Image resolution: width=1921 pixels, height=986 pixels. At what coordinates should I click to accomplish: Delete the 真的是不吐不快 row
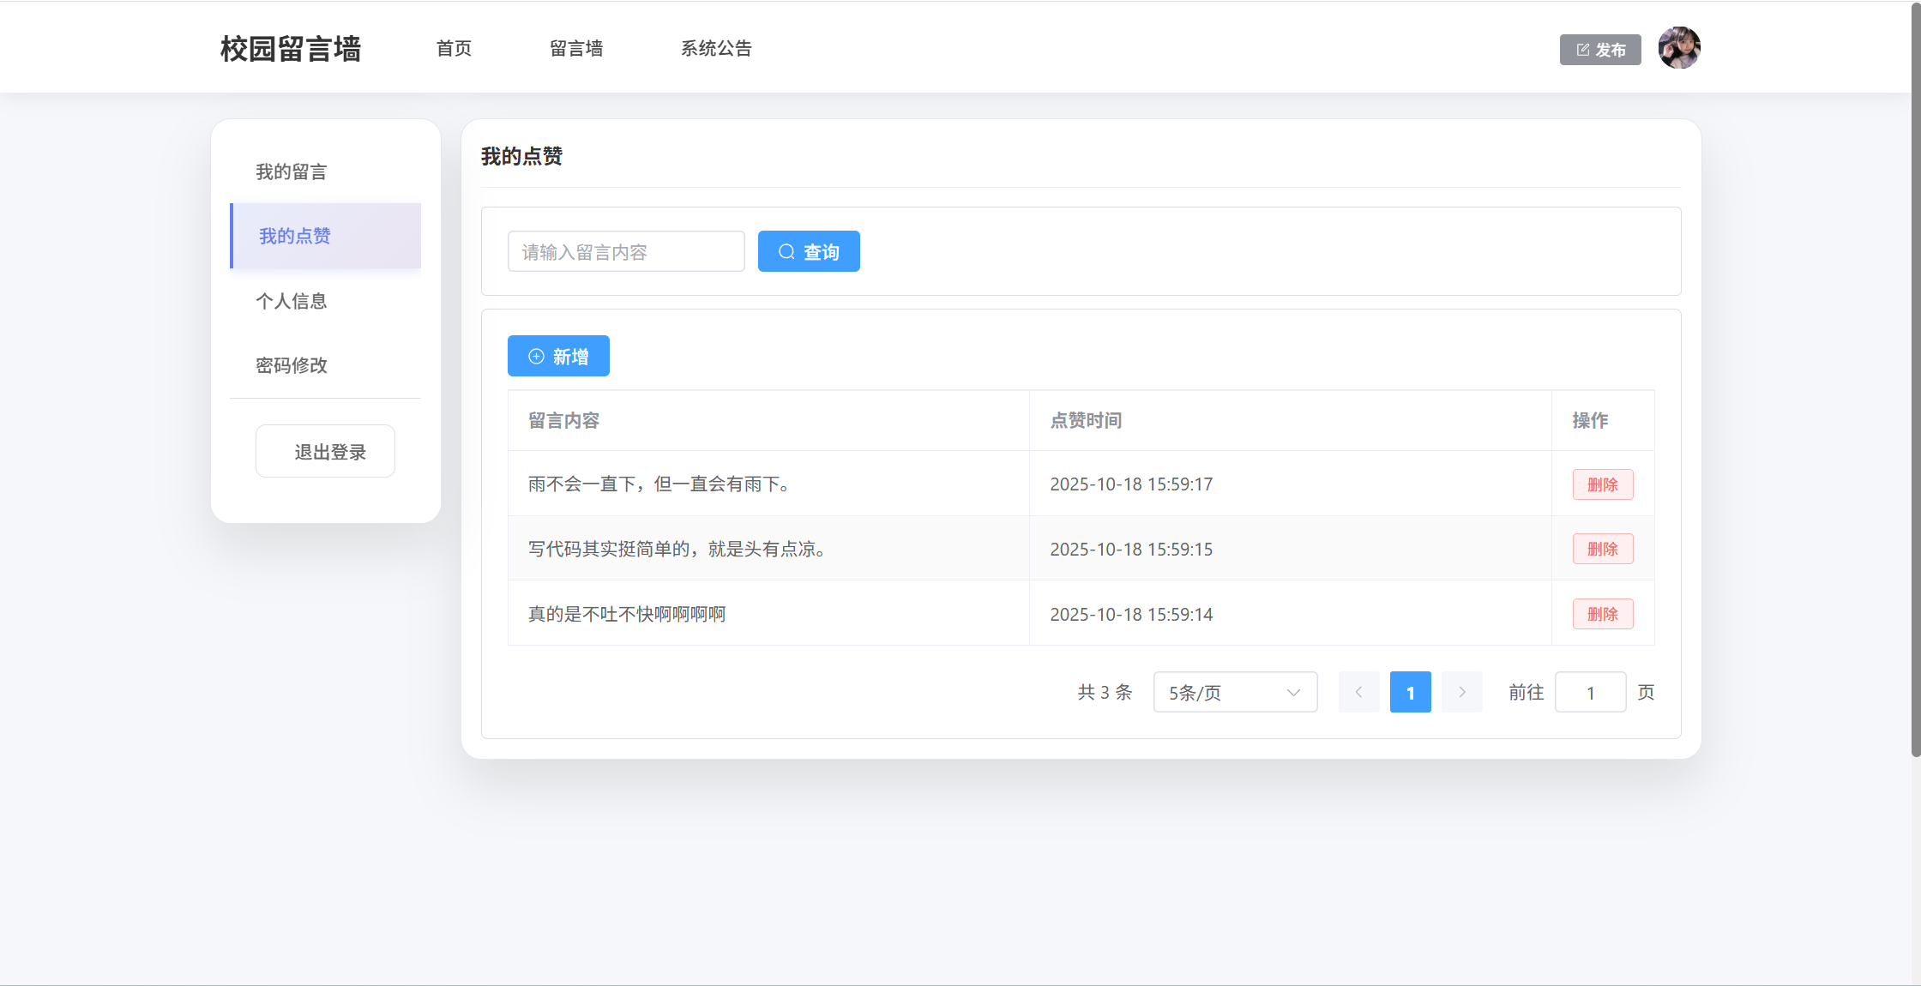pyautogui.click(x=1602, y=614)
